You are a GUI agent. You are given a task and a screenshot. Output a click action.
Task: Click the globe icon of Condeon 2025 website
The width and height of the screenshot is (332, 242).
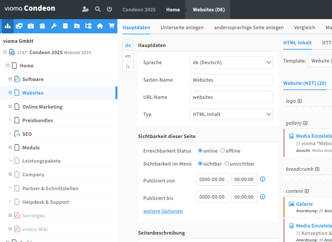point(12,52)
